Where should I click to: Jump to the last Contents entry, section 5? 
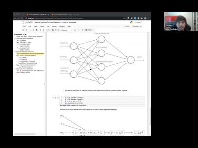(x=23, y=73)
